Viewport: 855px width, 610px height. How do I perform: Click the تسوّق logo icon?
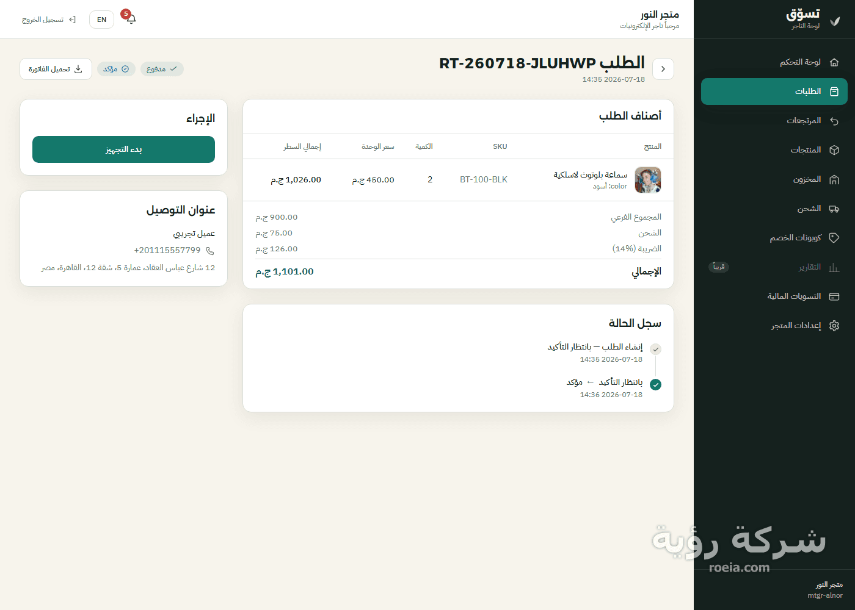(x=835, y=21)
